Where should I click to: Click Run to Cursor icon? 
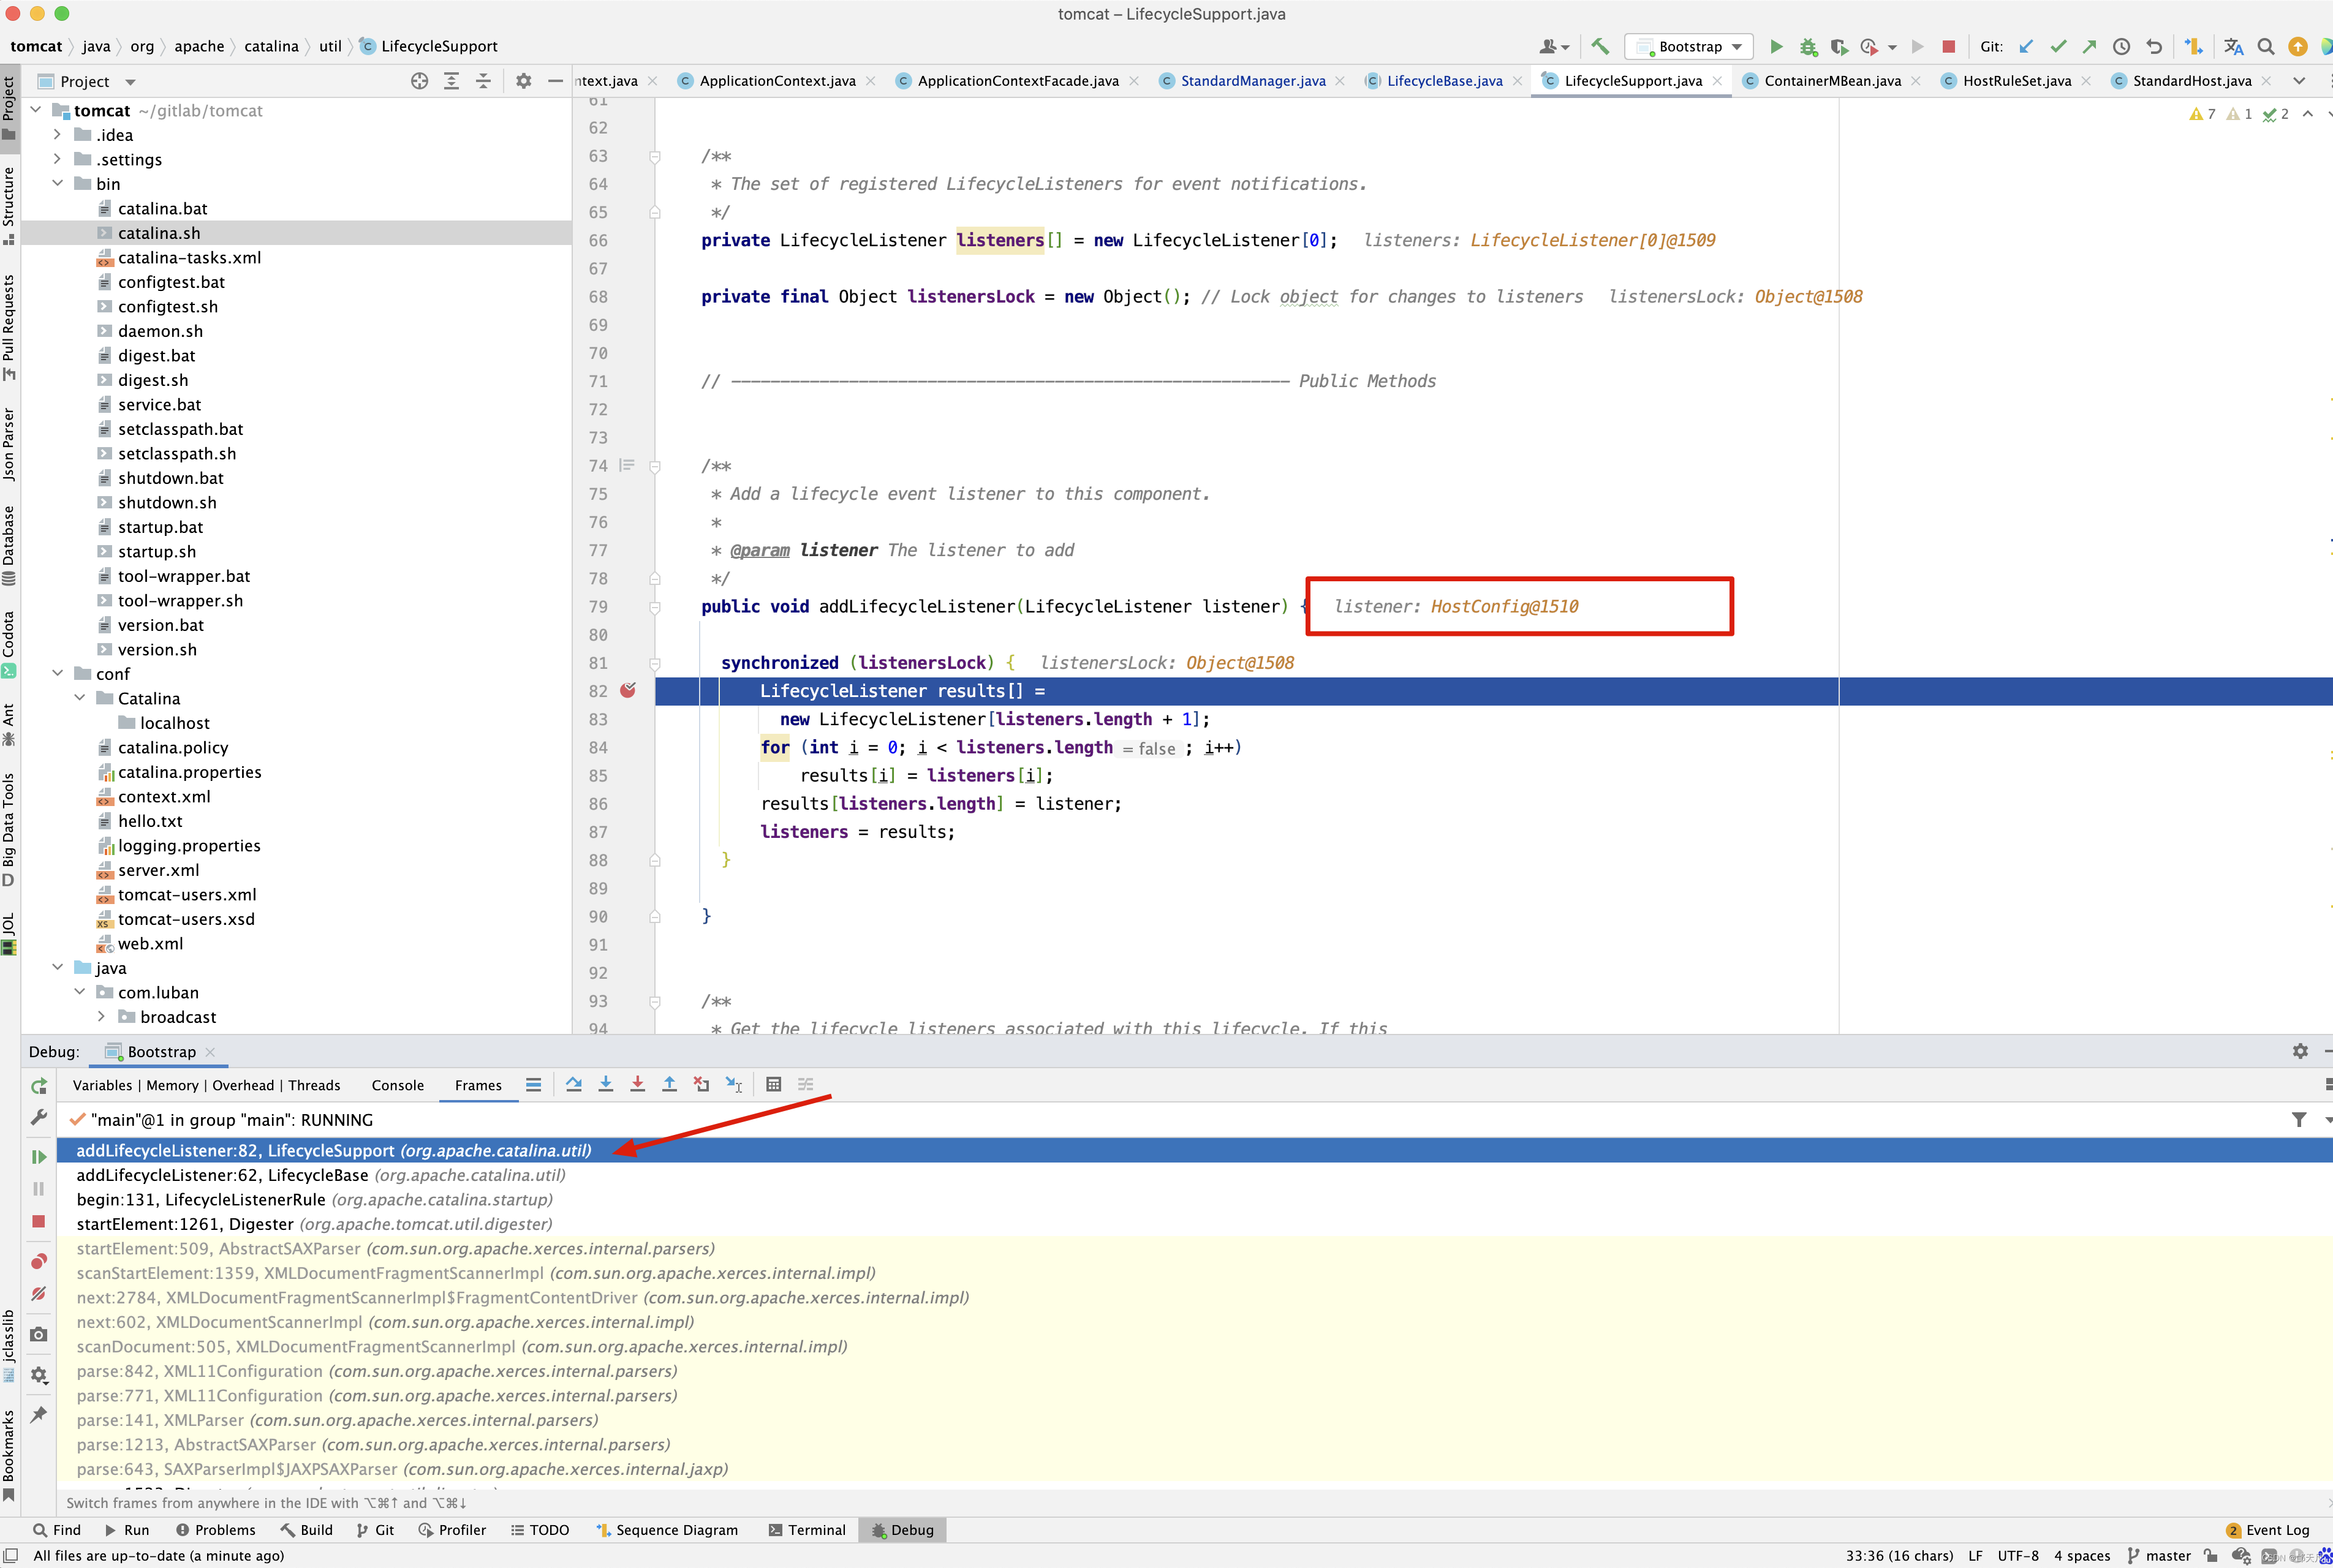[x=734, y=1085]
